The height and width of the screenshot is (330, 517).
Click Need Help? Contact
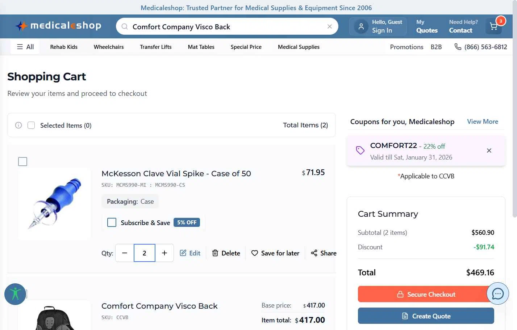[463, 26]
